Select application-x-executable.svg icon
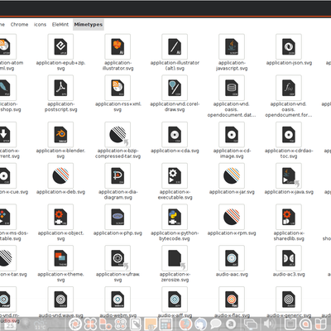The width and height of the screenshot is (331, 331). [175, 175]
